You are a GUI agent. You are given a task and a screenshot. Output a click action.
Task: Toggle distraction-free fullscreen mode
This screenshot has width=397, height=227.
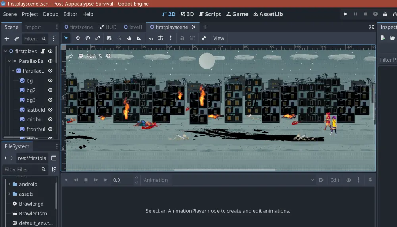click(x=372, y=27)
